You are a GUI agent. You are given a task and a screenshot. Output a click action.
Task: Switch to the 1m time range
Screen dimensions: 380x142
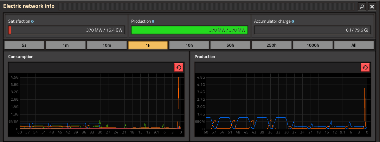(65, 45)
